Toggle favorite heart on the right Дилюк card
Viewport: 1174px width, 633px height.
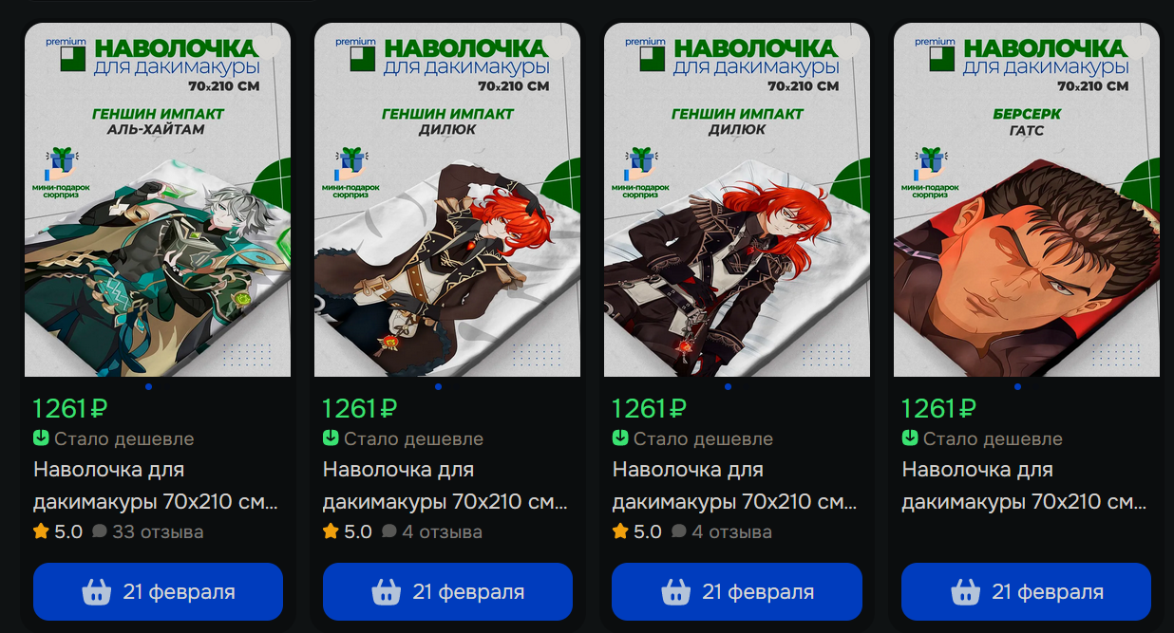[848, 46]
